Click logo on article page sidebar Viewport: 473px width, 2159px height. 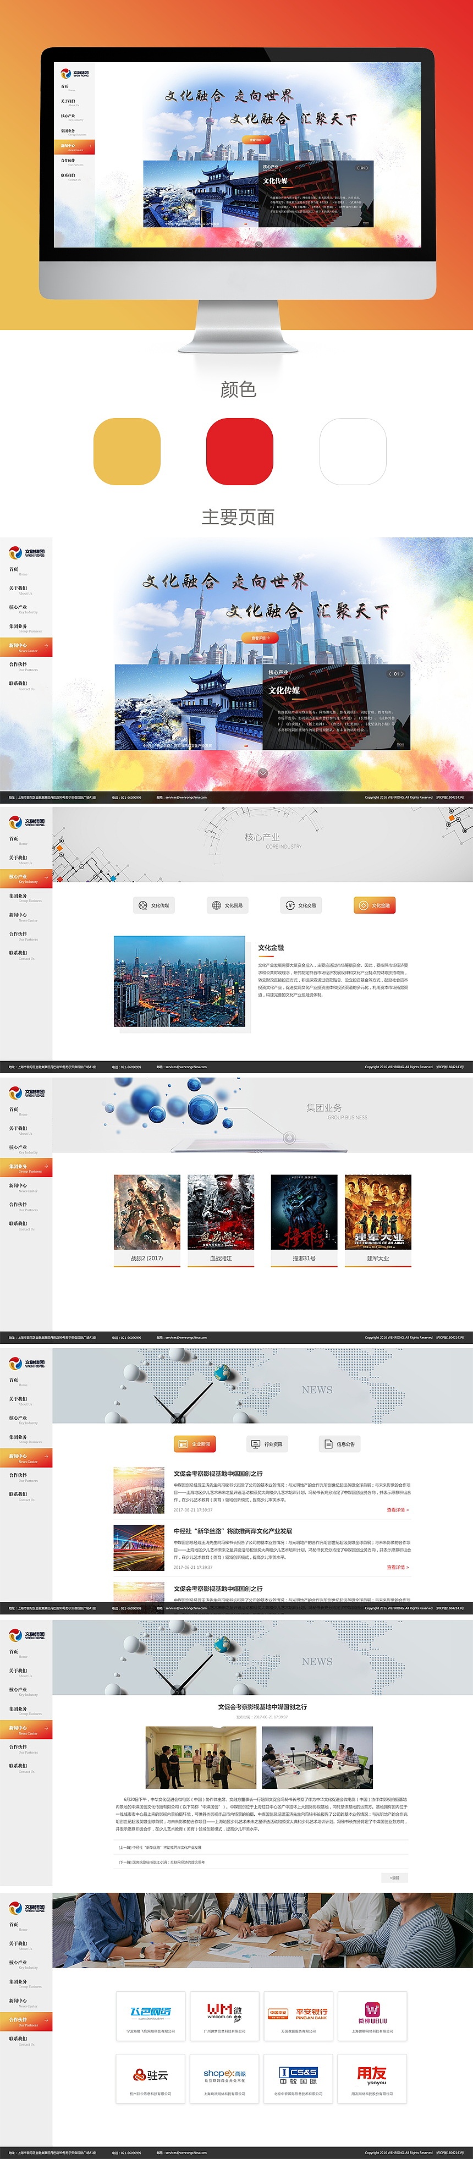pyautogui.click(x=27, y=1635)
